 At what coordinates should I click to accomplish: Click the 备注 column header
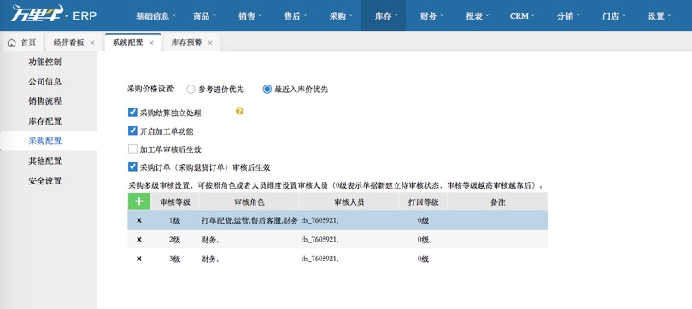(x=498, y=202)
